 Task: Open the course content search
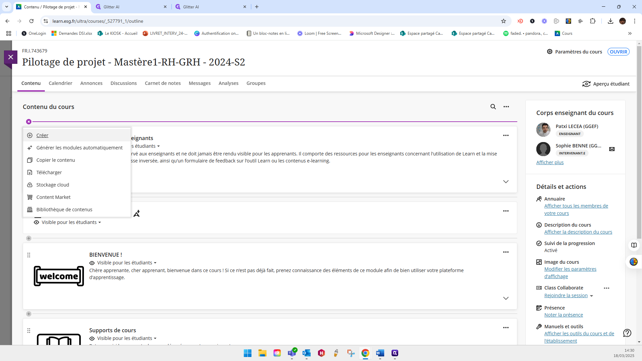click(493, 107)
